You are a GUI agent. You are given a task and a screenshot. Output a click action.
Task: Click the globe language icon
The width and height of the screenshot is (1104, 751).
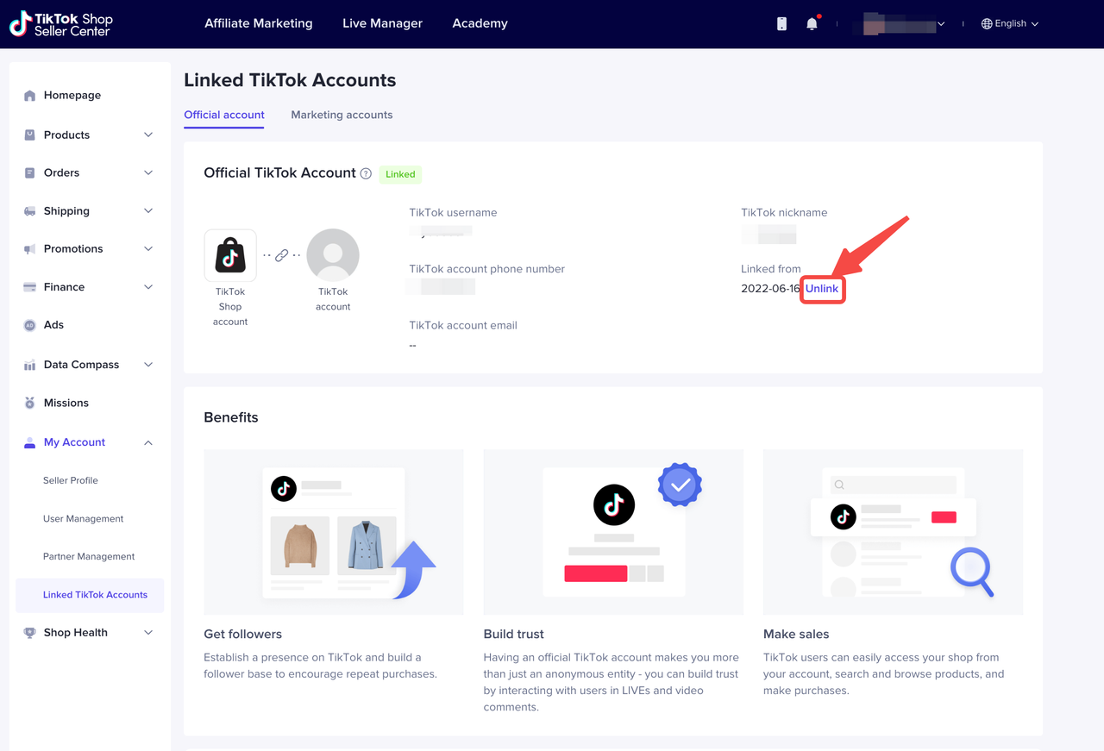987,24
